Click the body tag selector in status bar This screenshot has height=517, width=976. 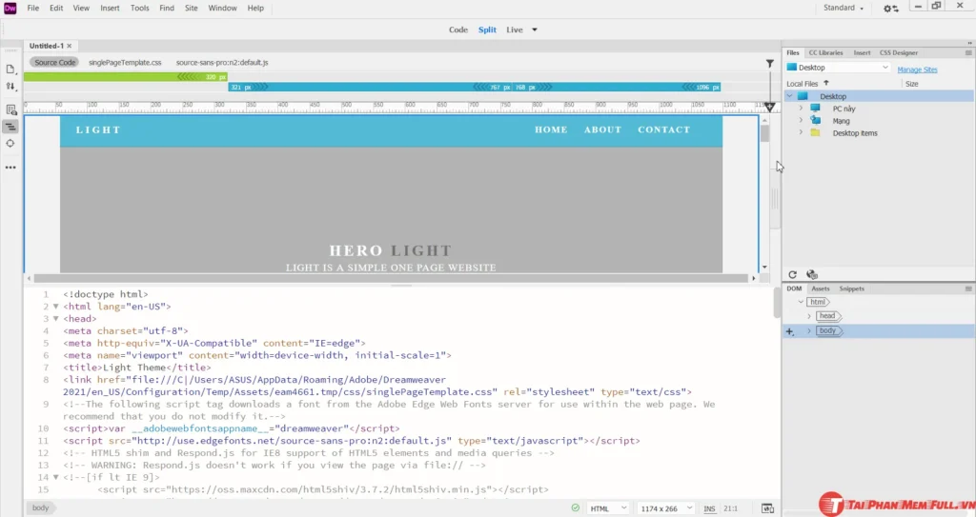41,508
